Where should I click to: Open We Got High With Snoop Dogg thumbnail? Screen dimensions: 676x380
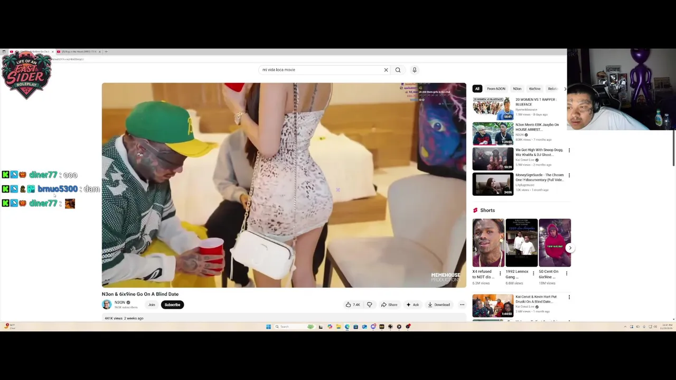pos(493,159)
